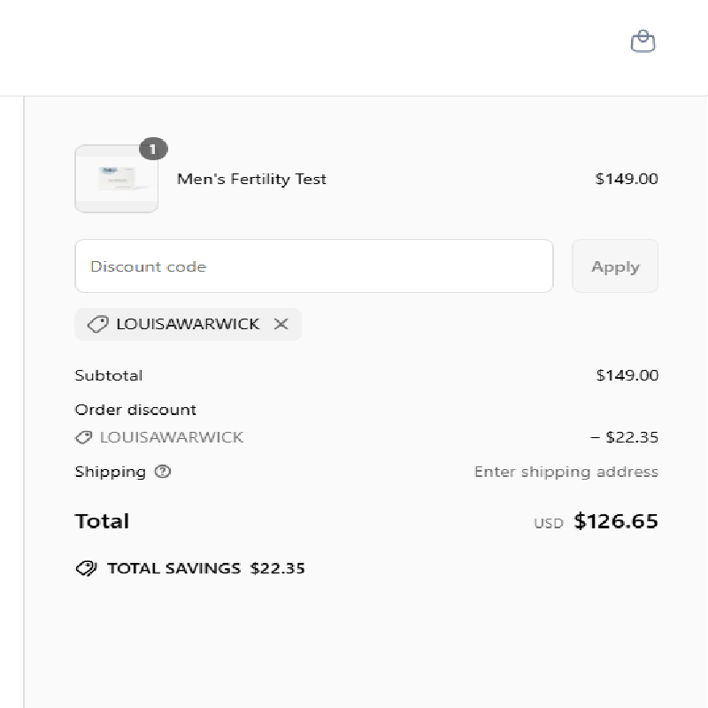
Task: Click the tag icon in the discount chip
Action: click(97, 324)
